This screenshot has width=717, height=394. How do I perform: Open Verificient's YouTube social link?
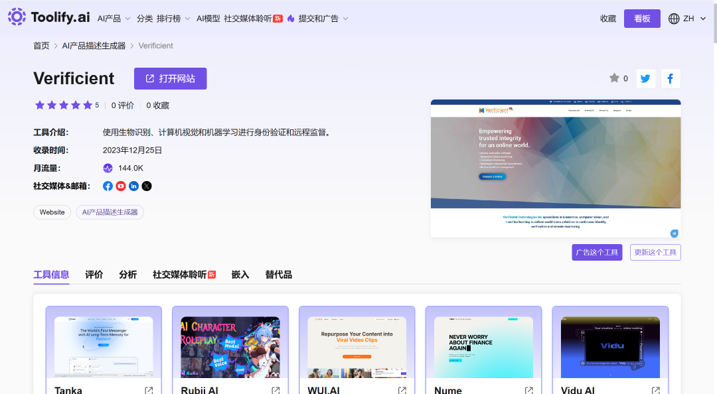121,186
